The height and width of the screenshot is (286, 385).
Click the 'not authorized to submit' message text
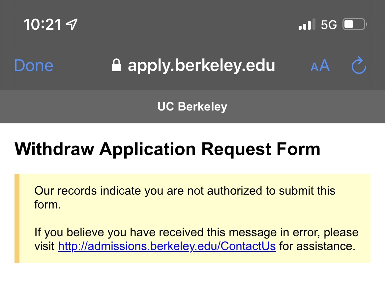tap(185, 191)
